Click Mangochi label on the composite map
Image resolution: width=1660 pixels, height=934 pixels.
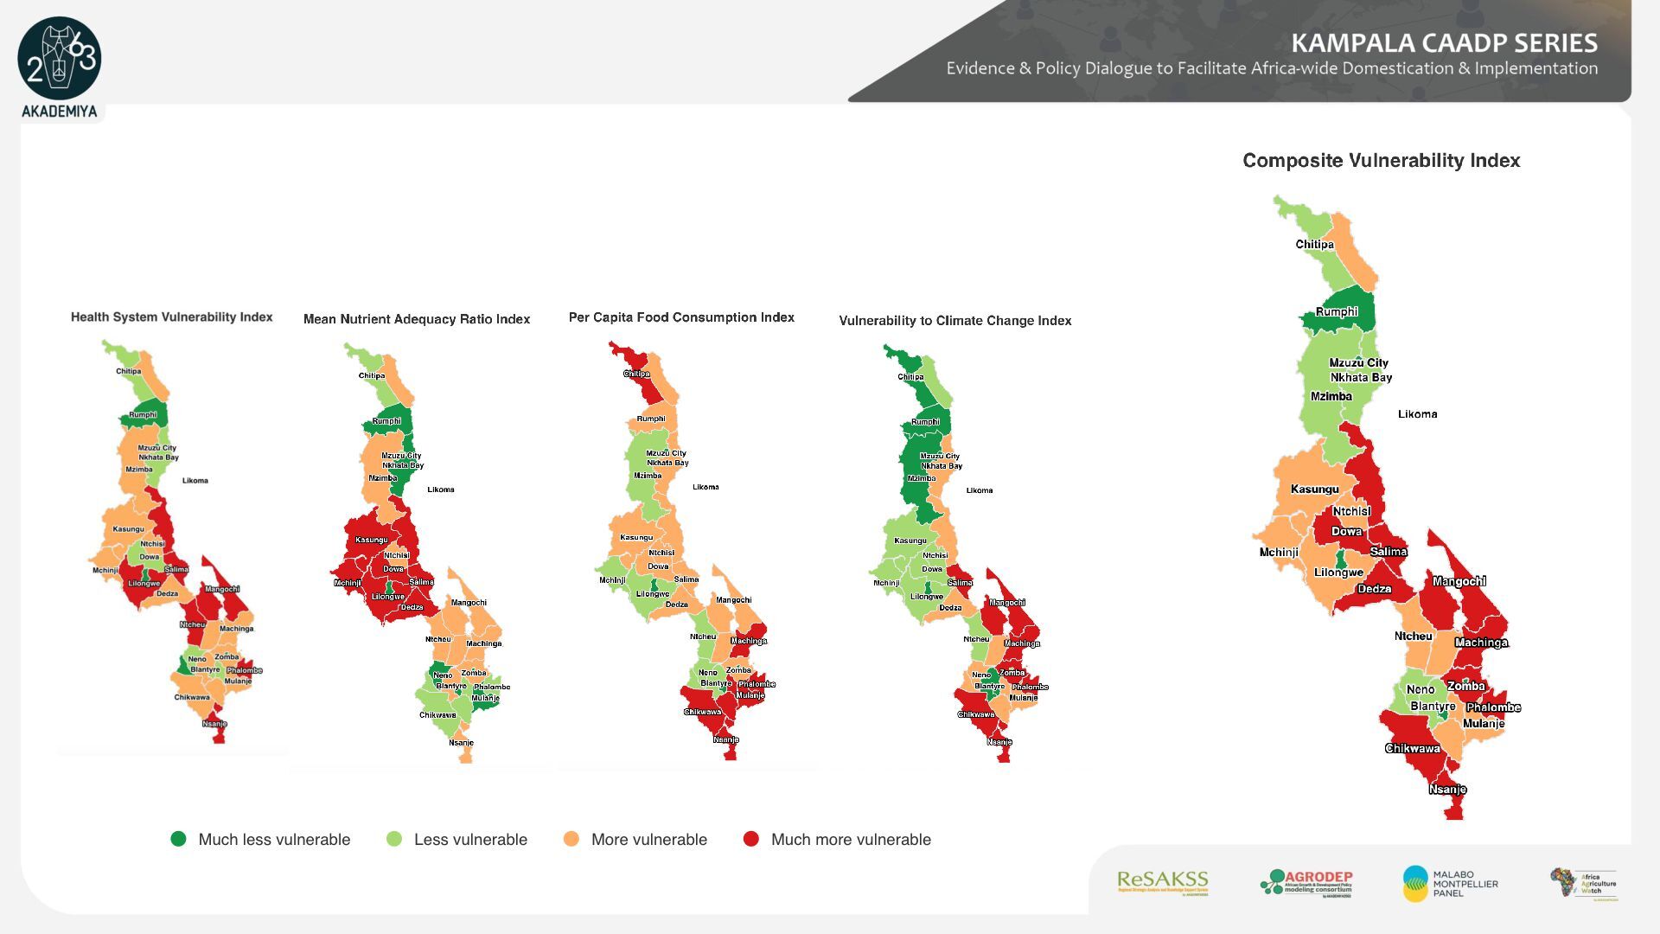1459,581
